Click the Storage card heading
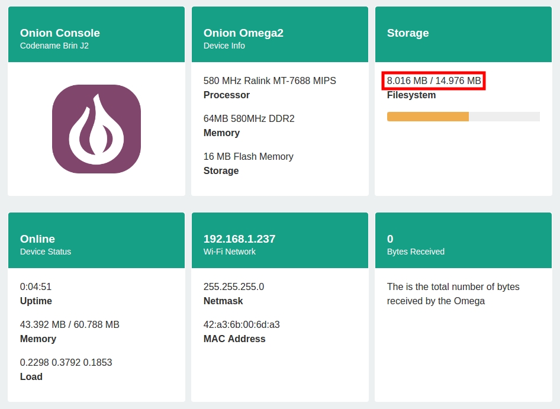560x409 pixels. [408, 33]
